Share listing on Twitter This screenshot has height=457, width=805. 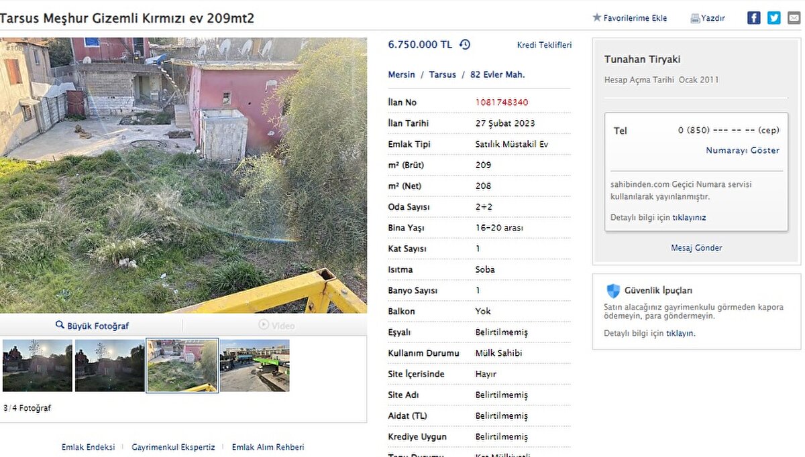774,18
